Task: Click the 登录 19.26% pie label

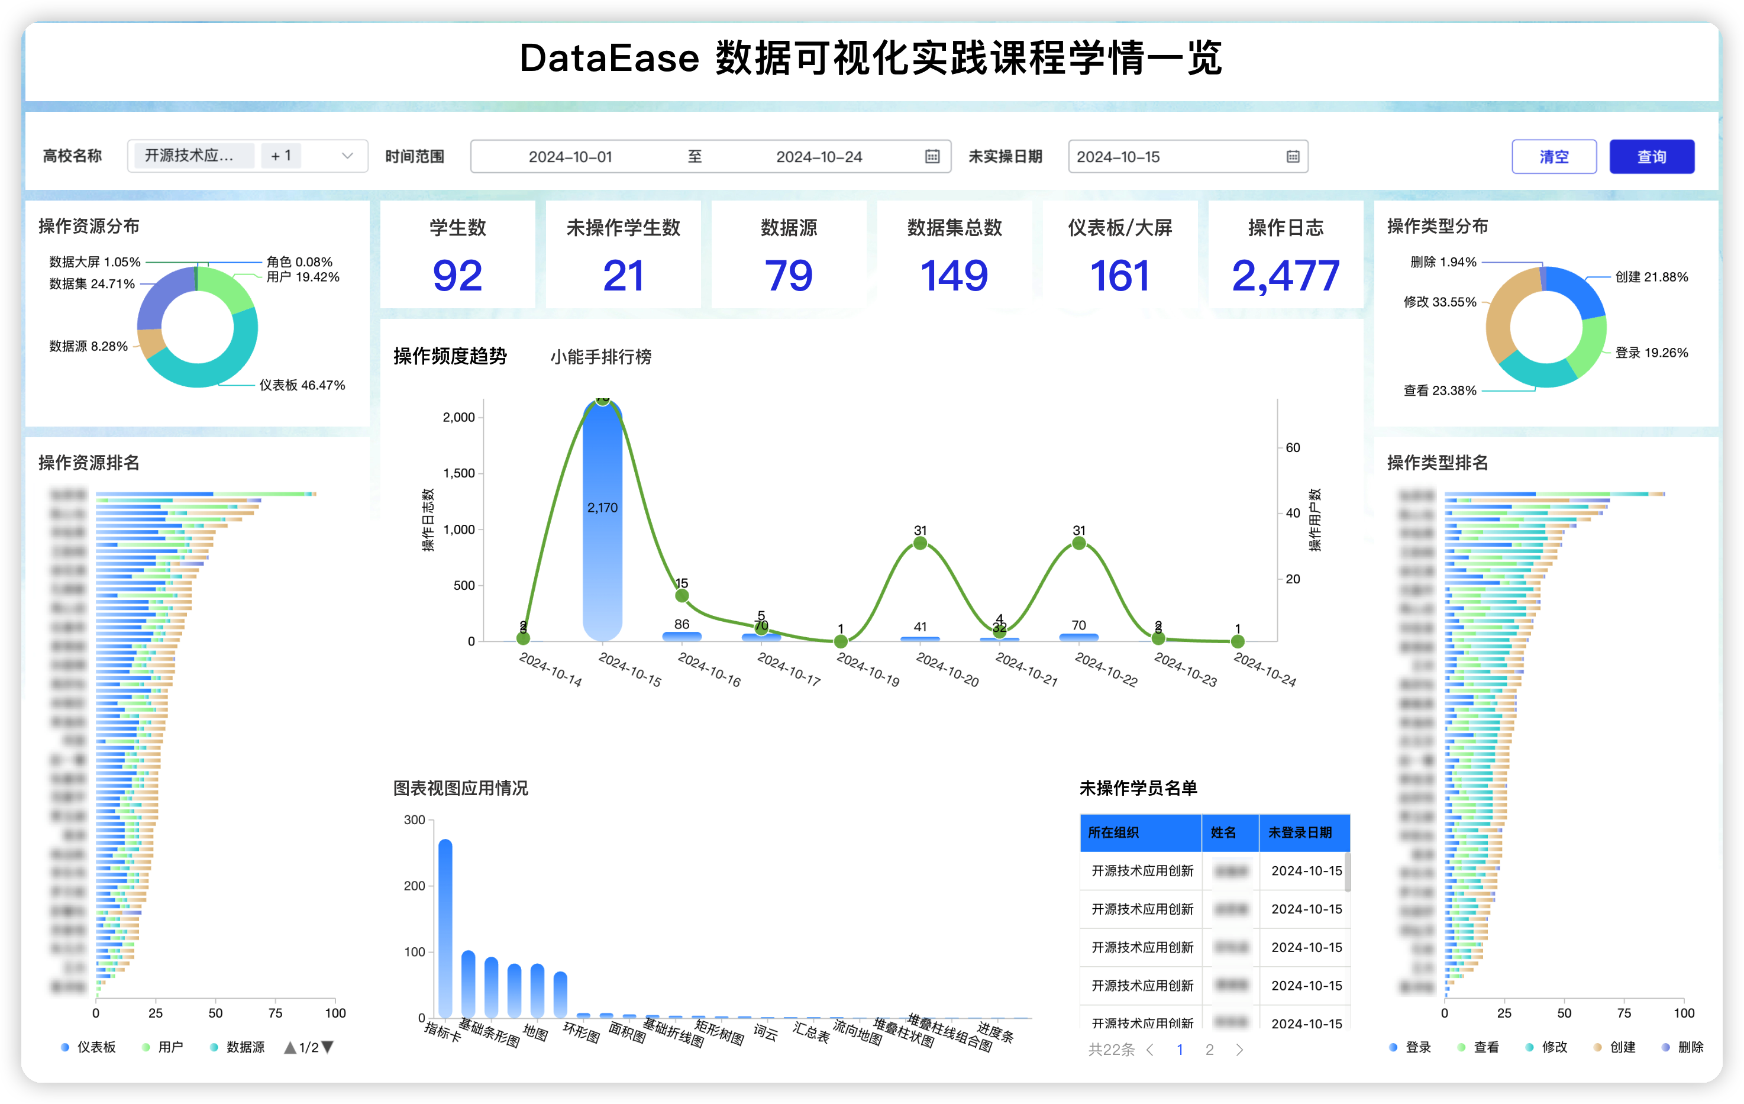Action: [x=1651, y=353]
